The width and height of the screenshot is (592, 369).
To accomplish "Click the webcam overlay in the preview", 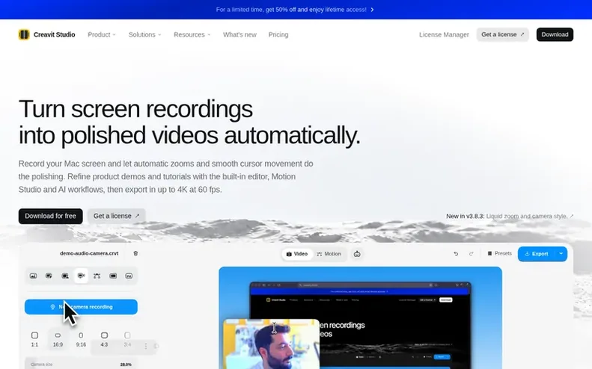I will tap(271, 344).
